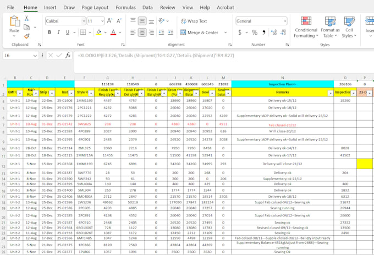
Task: Open borders dropdown arrow
Action: (90, 32)
